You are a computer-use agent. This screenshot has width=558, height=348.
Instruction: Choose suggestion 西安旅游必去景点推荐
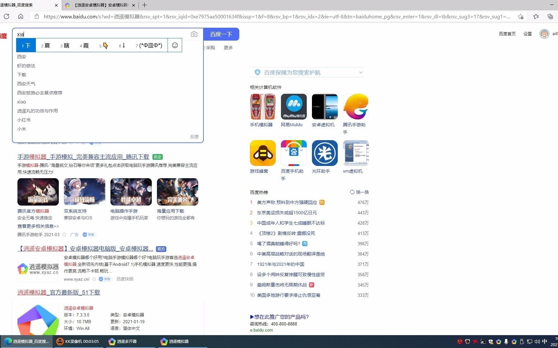[x=40, y=93]
